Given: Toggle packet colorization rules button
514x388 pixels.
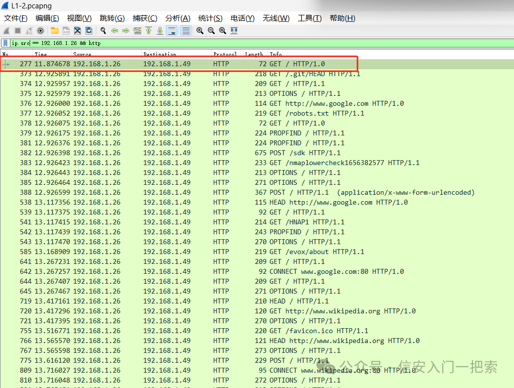Looking at the screenshot, I should 186,31.
